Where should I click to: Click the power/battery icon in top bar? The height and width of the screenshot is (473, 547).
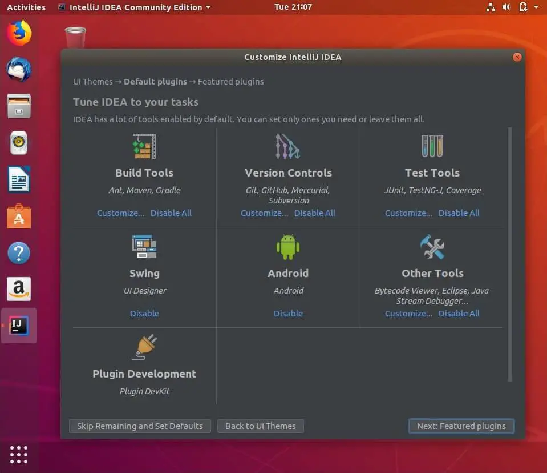[523, 7]
